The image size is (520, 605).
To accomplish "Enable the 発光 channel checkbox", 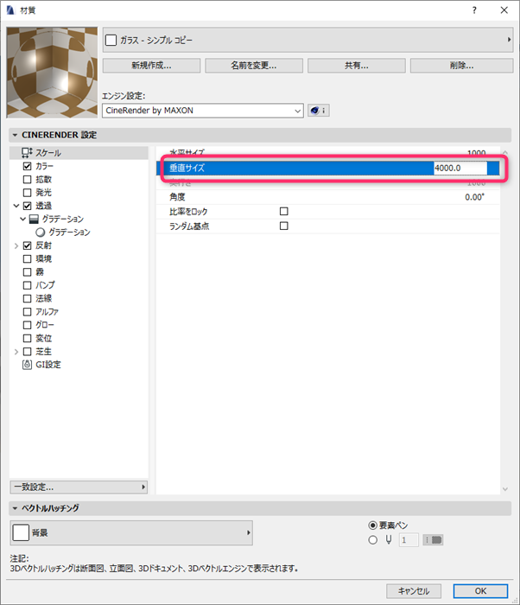I will (27, 193).
